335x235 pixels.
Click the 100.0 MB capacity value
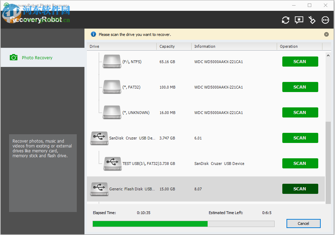point(167,87)
